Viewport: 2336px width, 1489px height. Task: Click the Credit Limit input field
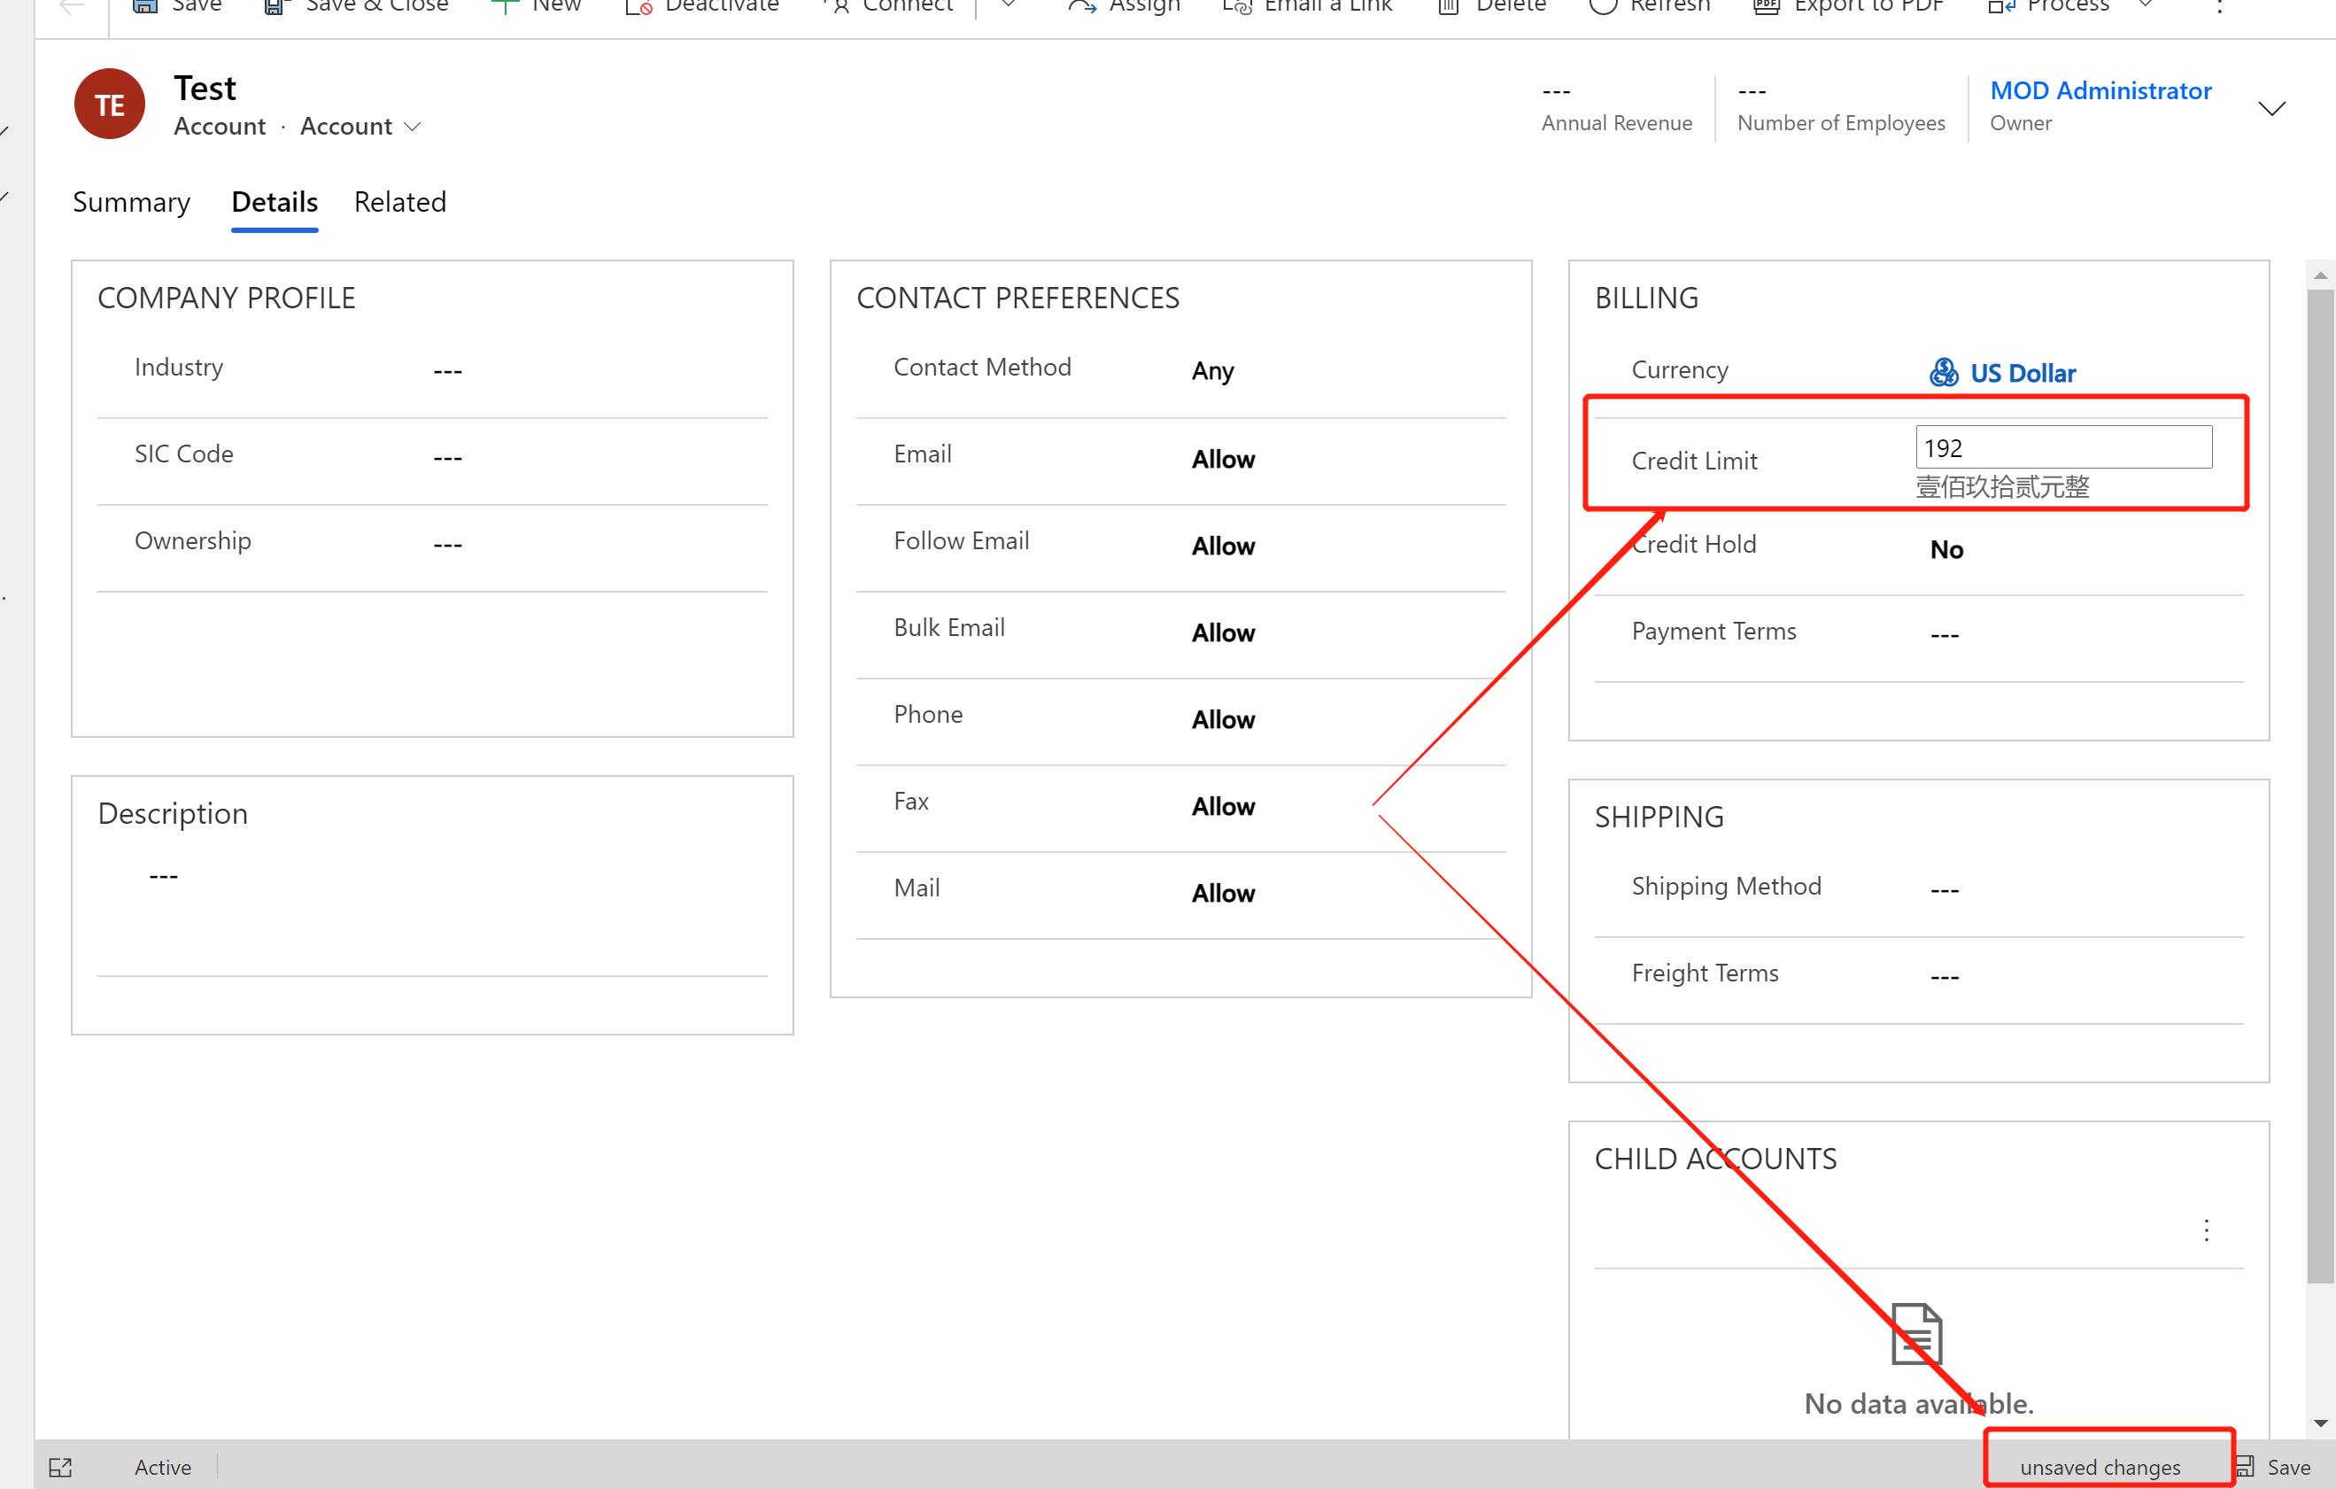coord(2063,446)
